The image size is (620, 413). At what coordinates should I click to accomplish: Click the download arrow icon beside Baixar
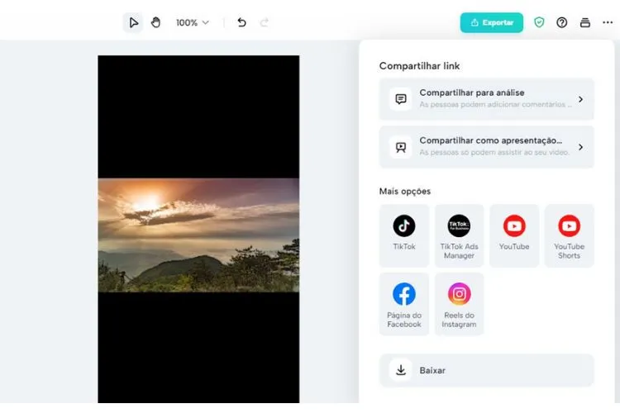(401, 370)
